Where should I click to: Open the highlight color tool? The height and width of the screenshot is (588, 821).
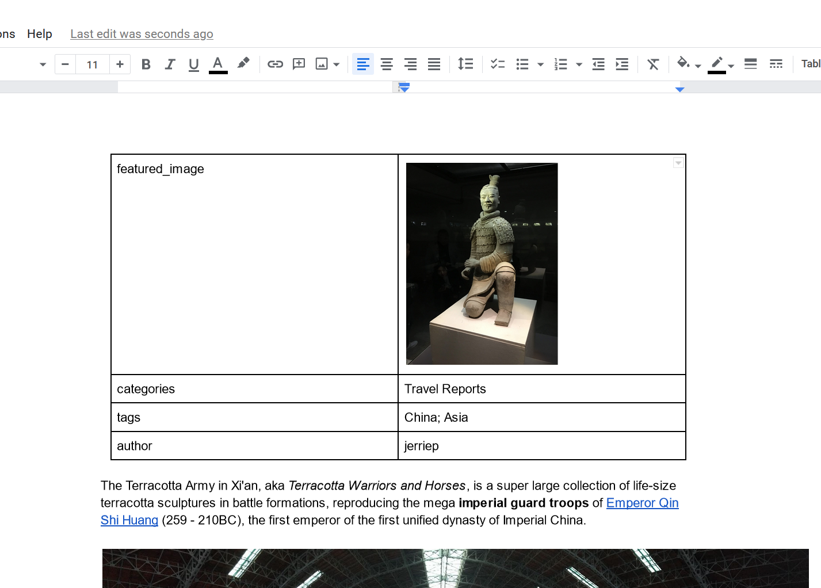point(243,63)
